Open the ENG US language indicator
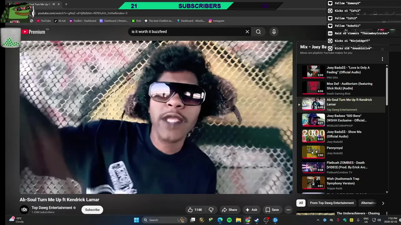Image resolution: width=401 pixels, height=225 pixels. [366, 220]
